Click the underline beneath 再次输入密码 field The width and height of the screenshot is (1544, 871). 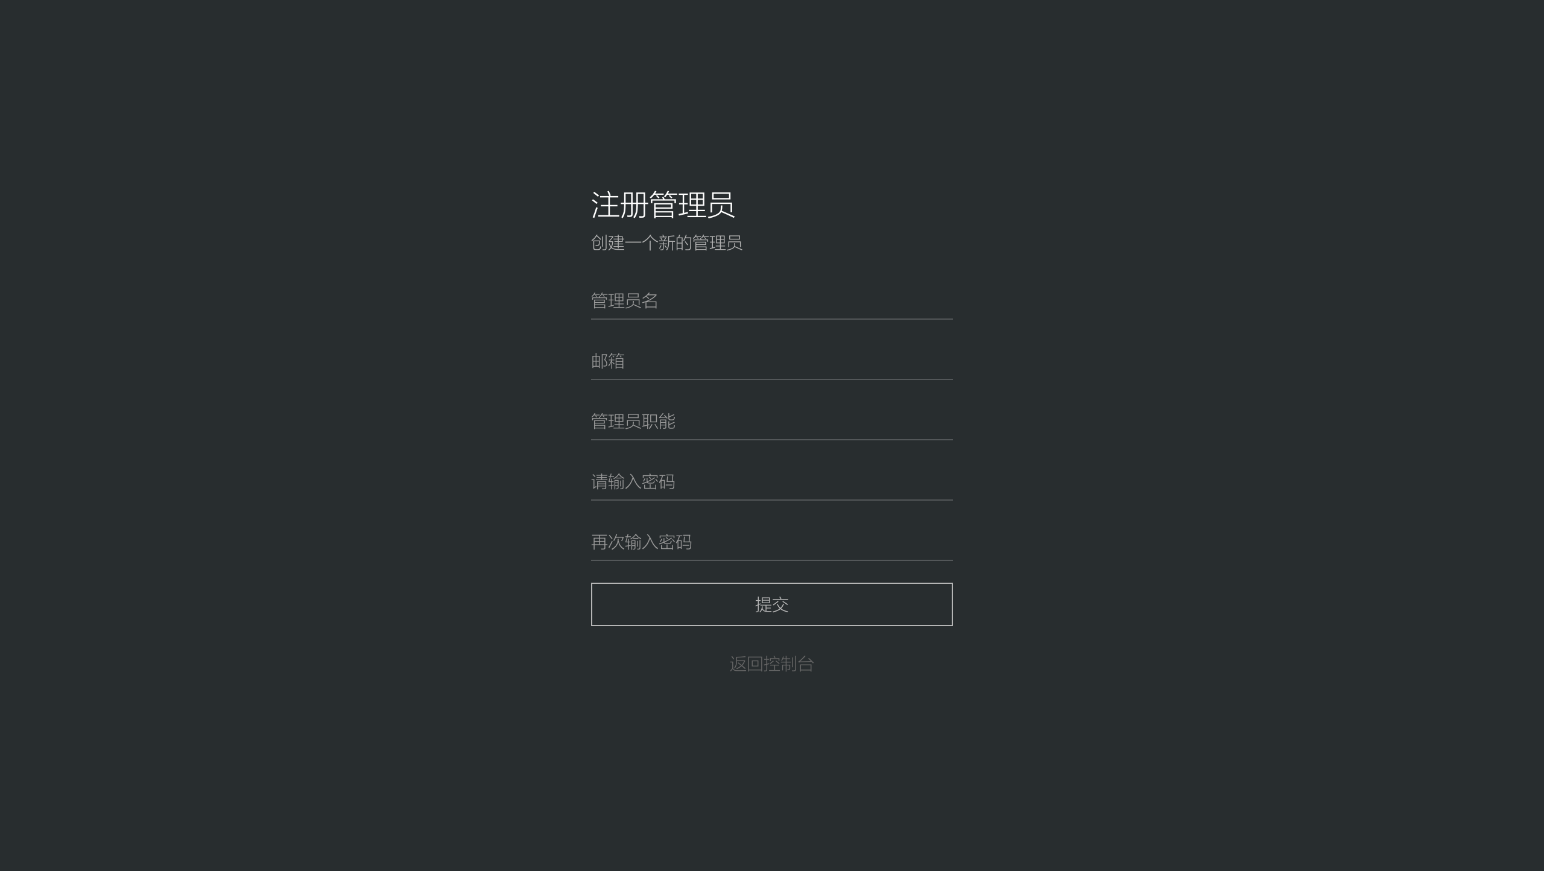(x=771, y=560)
